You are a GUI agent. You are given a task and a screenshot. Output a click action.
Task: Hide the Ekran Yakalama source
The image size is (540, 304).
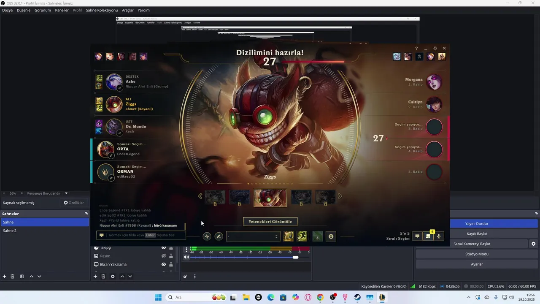(164, 264)
